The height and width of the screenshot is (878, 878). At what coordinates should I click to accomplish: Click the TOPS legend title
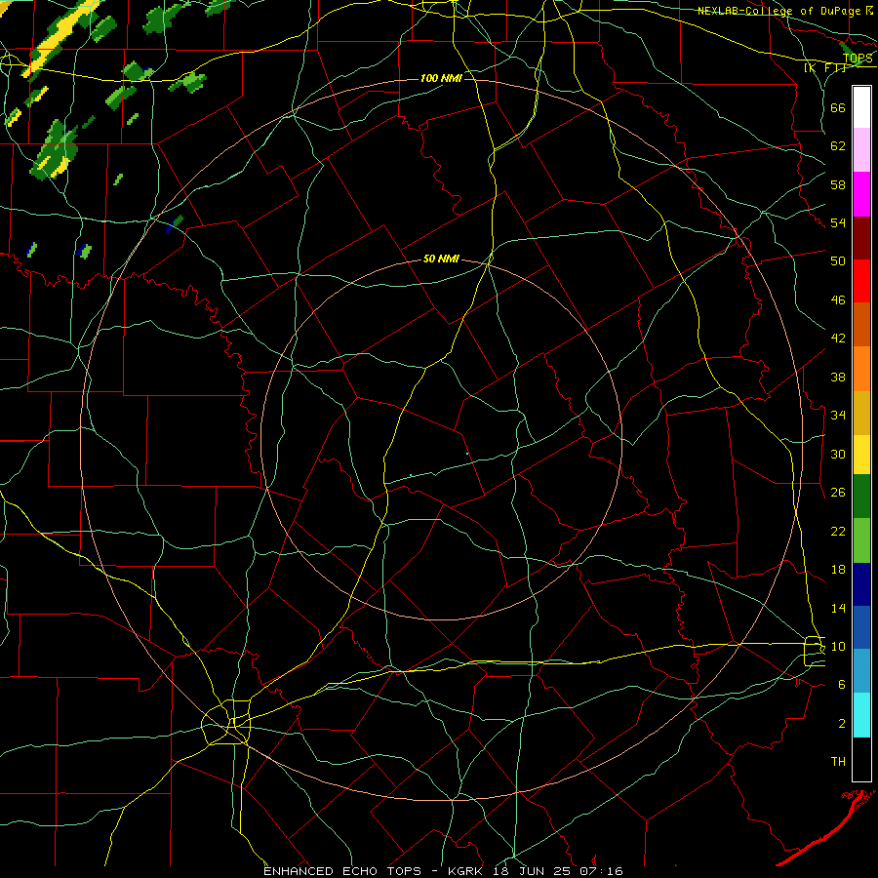click(x=858, y=58)
